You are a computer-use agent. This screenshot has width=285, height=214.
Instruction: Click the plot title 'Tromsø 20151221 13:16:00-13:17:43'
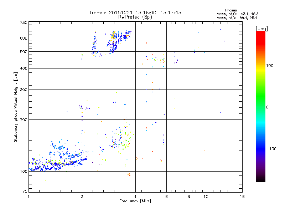pos(135,12)
